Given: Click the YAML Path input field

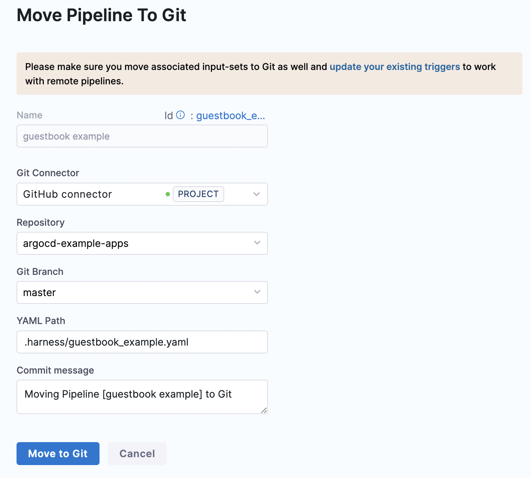Looking at the screenshot, I should 142,342.
